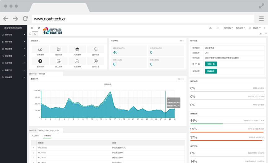This screenshot has height=163, width=268.
Task: Open the 入库清单 stacked layers shortcut
Action: pyautogui.click(x=77, y=49)
